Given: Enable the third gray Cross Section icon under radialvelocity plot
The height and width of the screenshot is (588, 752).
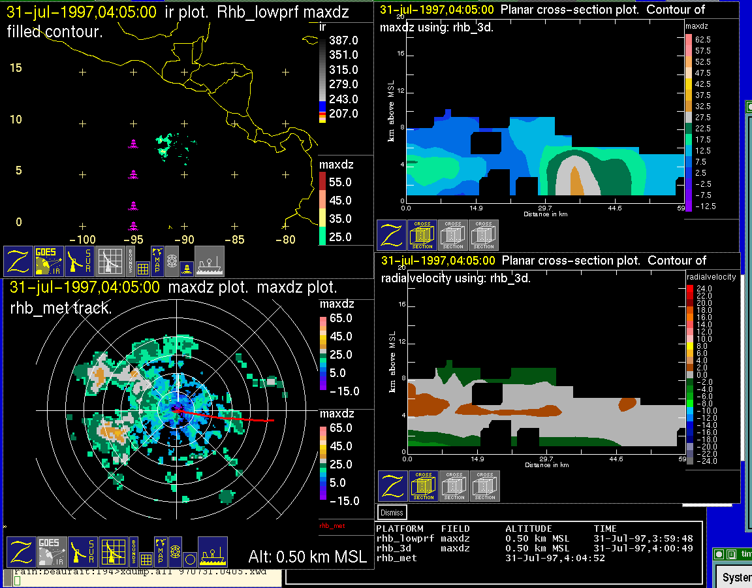Looking at the screenshot, I should [x=485, y=487].
